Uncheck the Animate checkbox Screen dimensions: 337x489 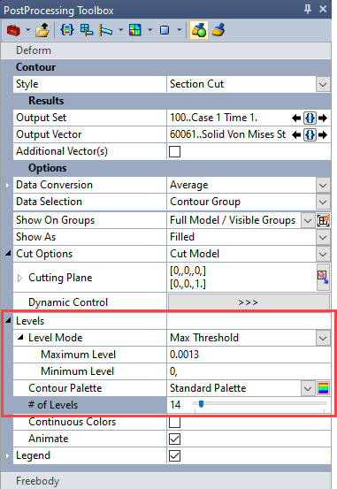(x=174, y=439)
